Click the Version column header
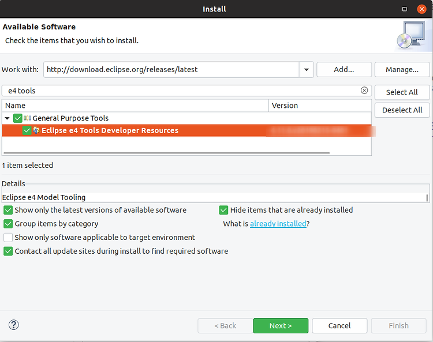This screenshot has height=342, width=433. point(320,106)
